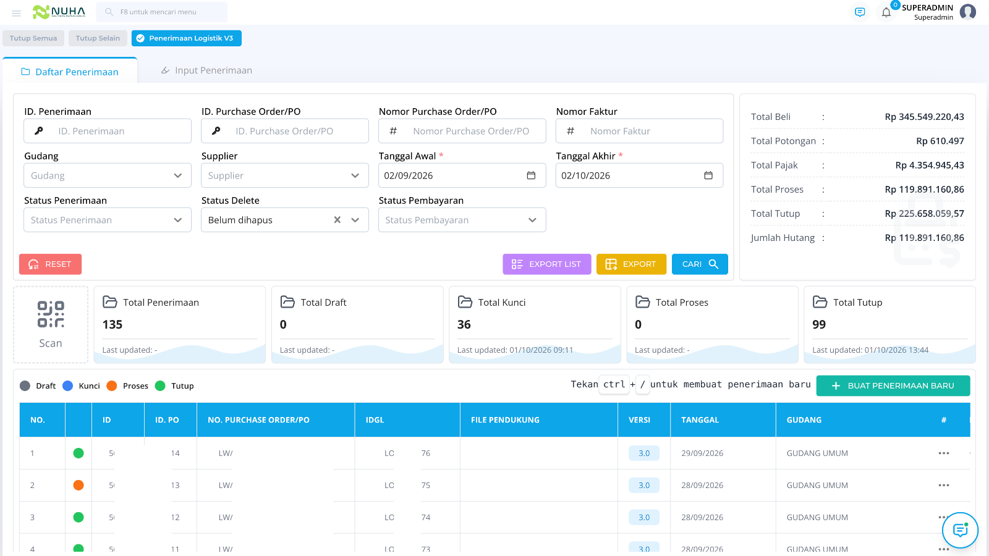
Task: Open the messages icon in header
Action: [860, 12]
